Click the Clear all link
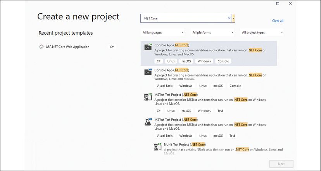 click(278, 21)
